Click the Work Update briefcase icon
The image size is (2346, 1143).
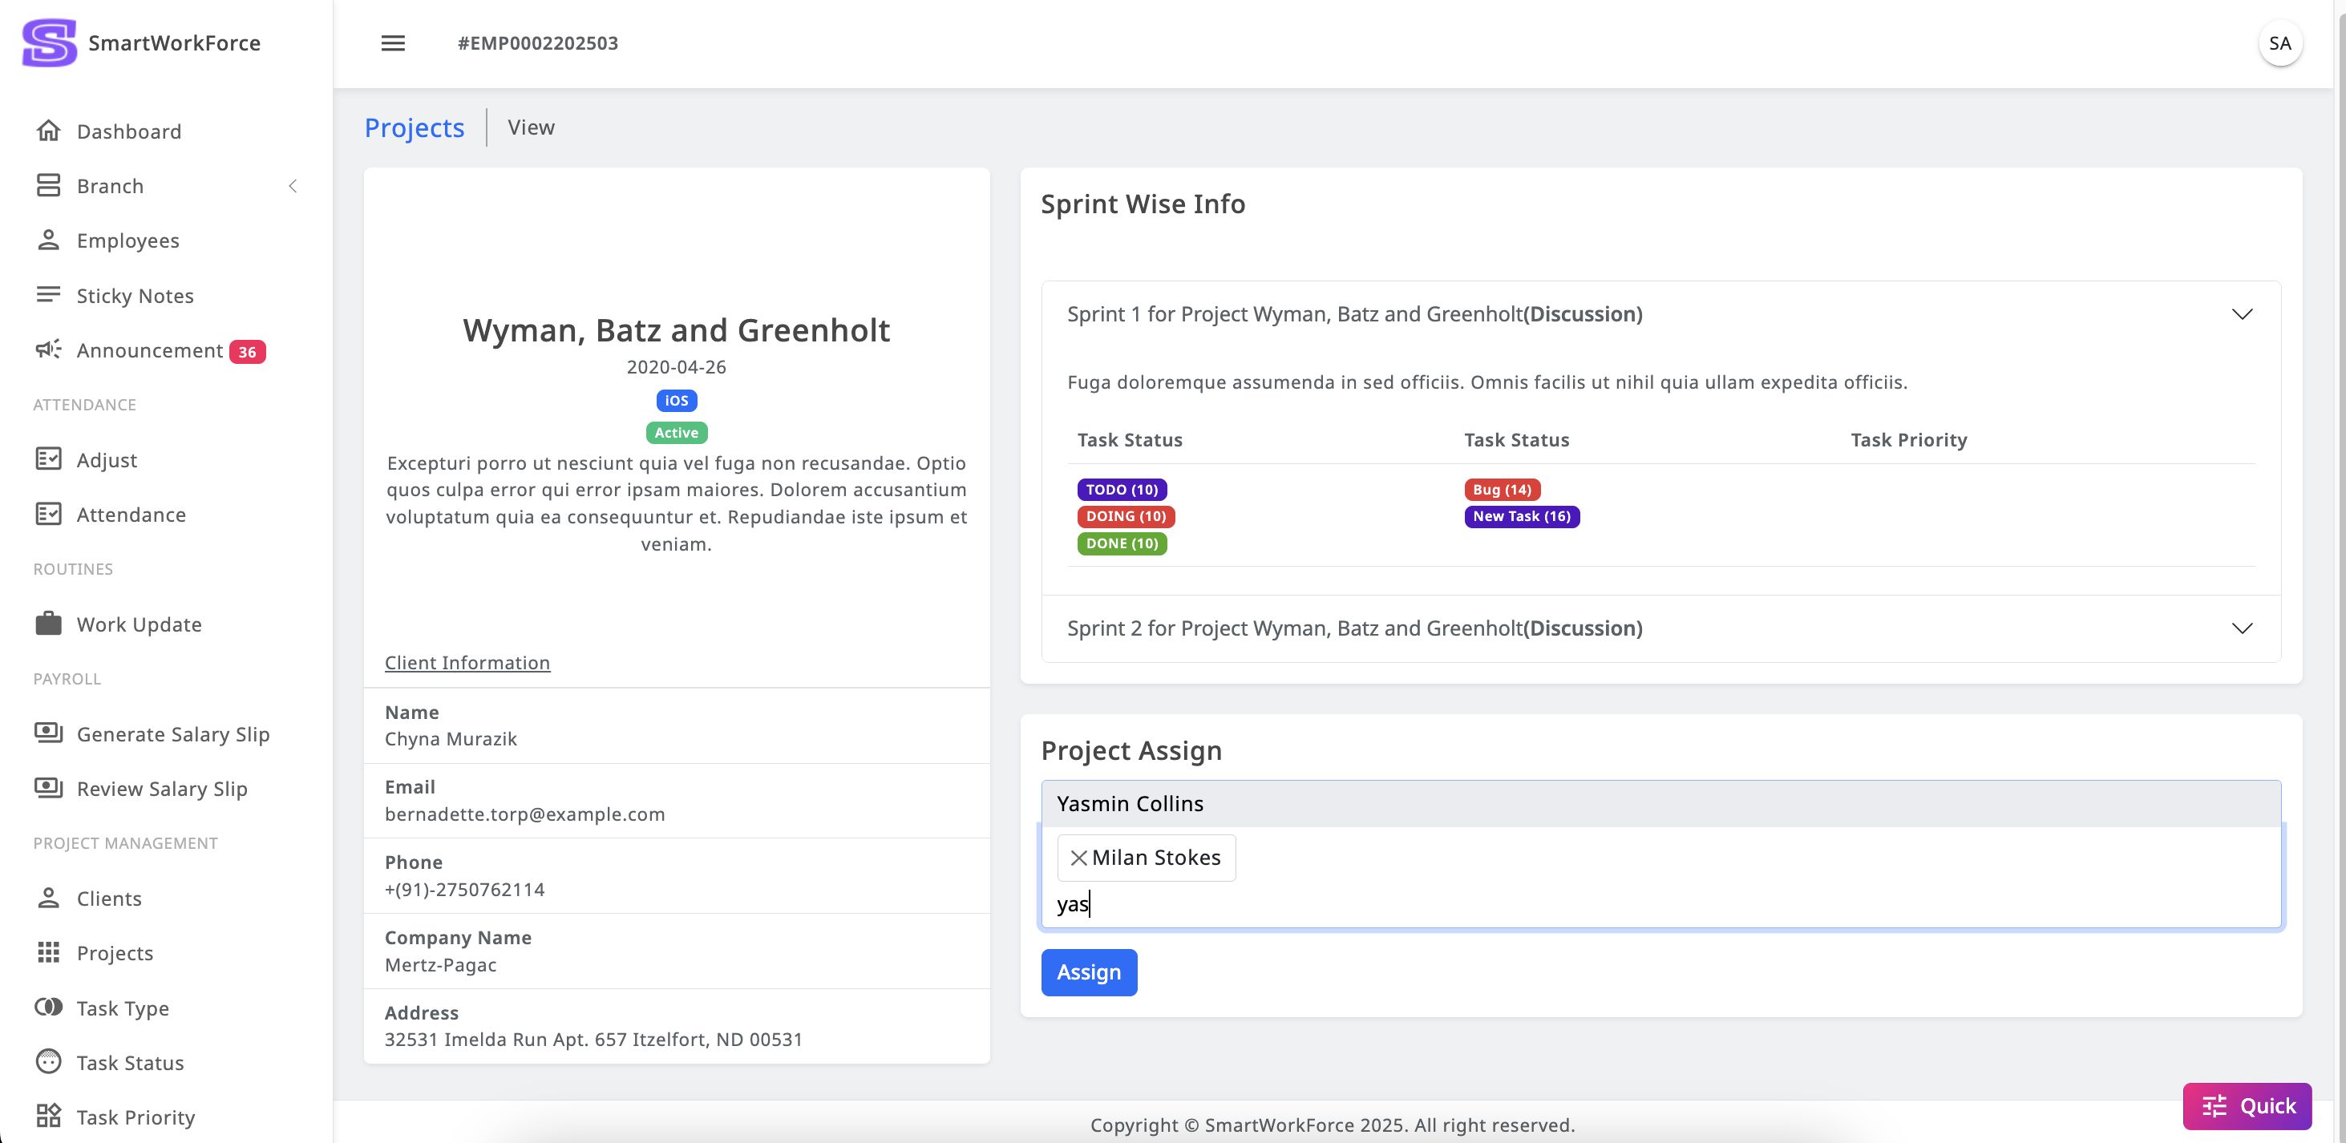pyautogui.click(x=48, y=624)
